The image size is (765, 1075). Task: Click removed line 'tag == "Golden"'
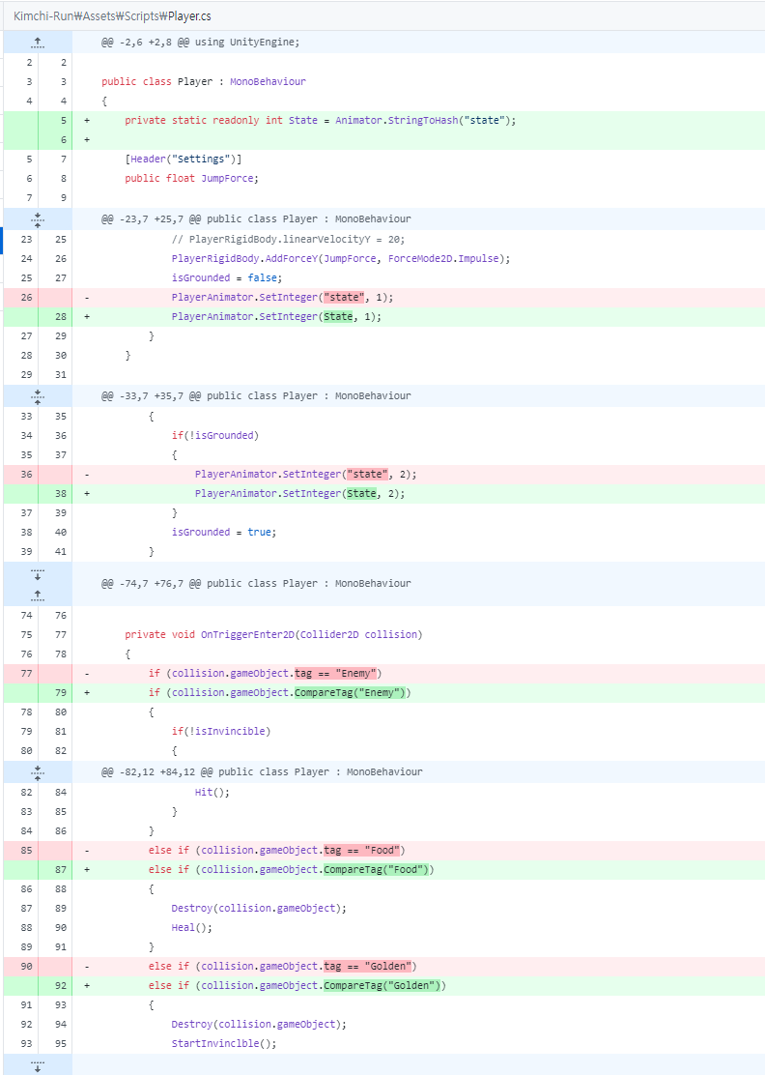point(282,966)
